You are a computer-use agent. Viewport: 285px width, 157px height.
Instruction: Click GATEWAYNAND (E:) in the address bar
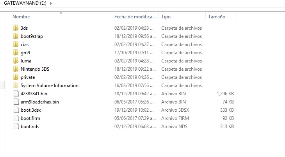coord(25,3)
